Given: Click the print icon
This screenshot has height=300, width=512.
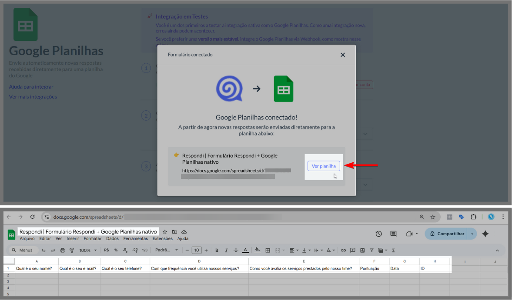Looking at the screenshot, I should (62, 250).
